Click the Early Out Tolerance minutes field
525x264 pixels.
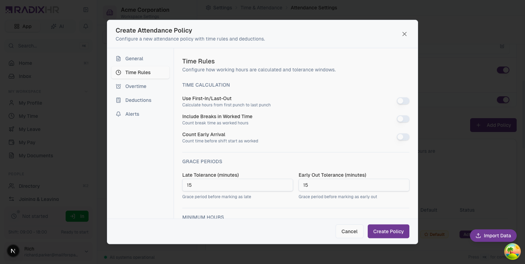(354, 185)
